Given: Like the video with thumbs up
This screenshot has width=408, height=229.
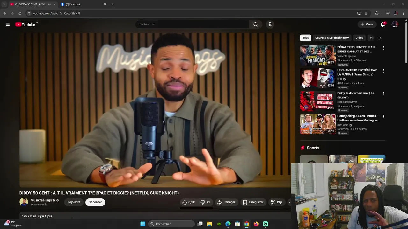Looking at the screenshot, I should tap(188, 202).
